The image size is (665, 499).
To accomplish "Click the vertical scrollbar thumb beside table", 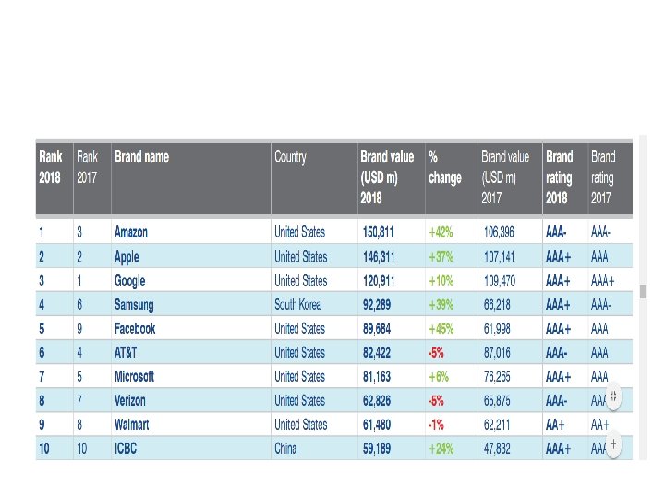I will click(643, 291).
